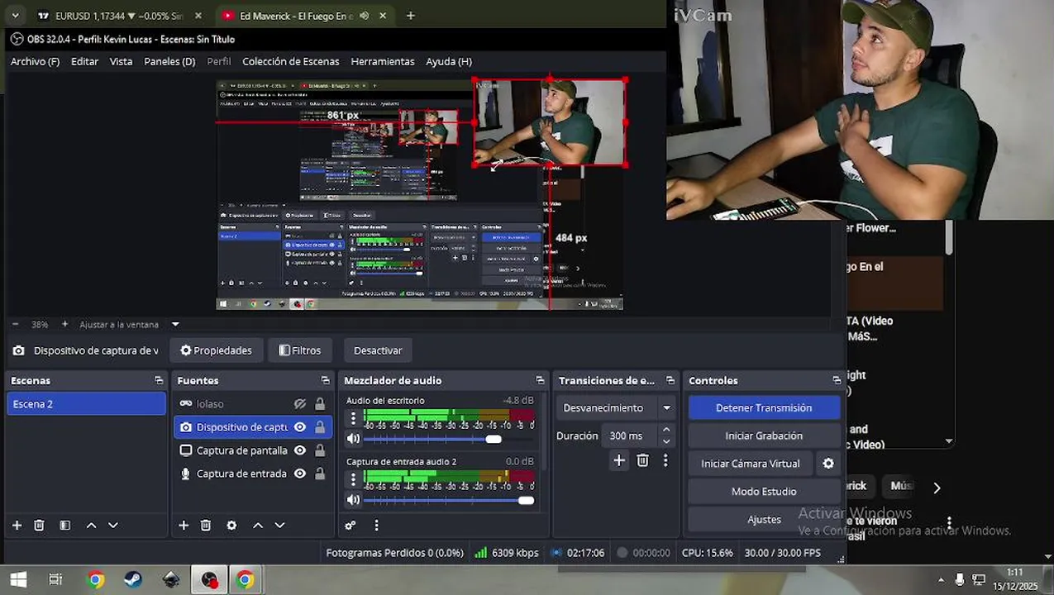Open Editar menu
This screenshot has height=595, width=1054.
tap(84, 61)
